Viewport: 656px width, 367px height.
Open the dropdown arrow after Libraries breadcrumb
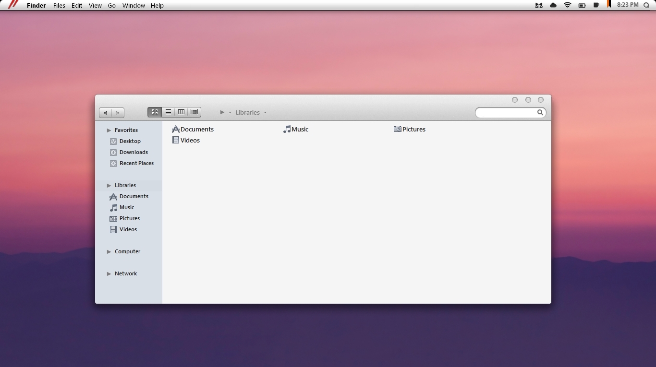[x=265, y=113]
